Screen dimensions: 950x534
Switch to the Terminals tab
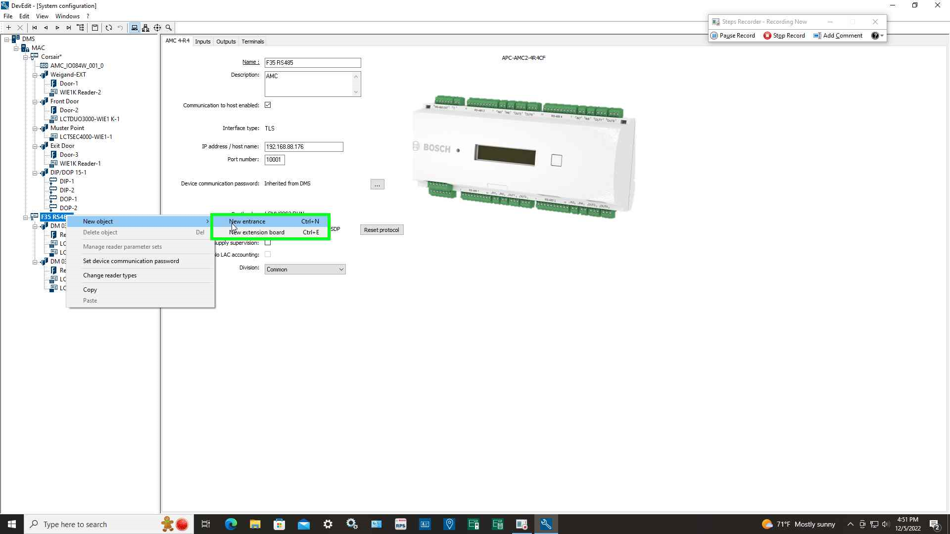pyautogui.click(x=252, y=42)
